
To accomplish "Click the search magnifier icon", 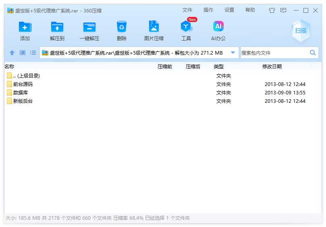I will 312,53.
